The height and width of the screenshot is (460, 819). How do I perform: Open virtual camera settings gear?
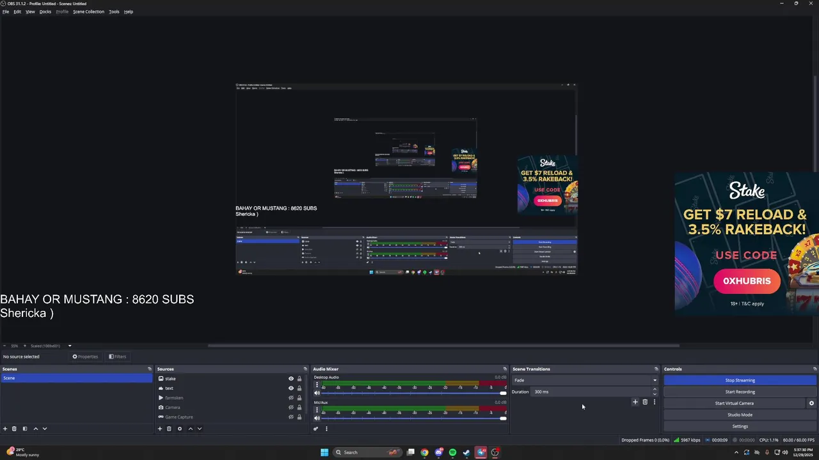click(811, 403)
